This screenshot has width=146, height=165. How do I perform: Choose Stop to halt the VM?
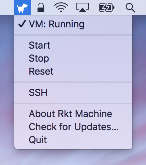pyautogui.click(x=73, y=58)
